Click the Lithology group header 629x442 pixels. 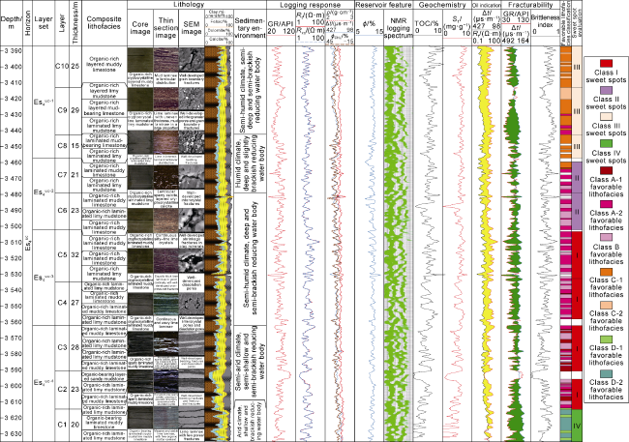[x=189, y=5]
